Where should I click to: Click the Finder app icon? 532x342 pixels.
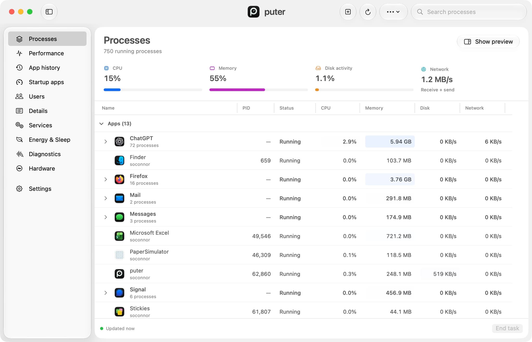click(x=119, y=160)
